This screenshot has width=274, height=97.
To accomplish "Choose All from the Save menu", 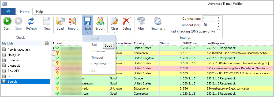I will [99, 71].
